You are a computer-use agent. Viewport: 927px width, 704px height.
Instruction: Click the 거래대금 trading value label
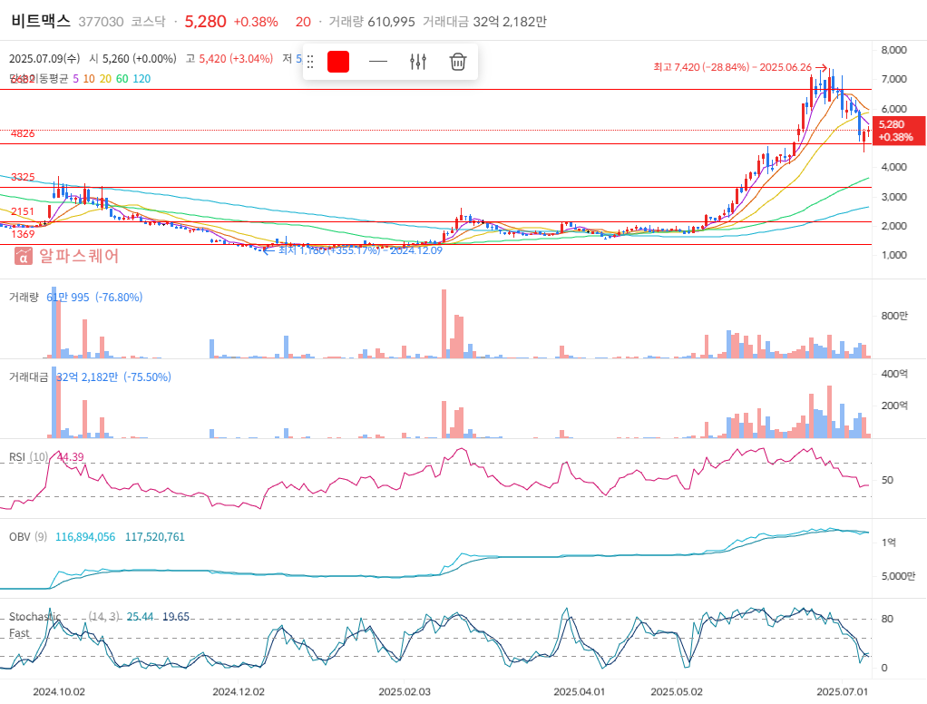[x=28, y=376]
